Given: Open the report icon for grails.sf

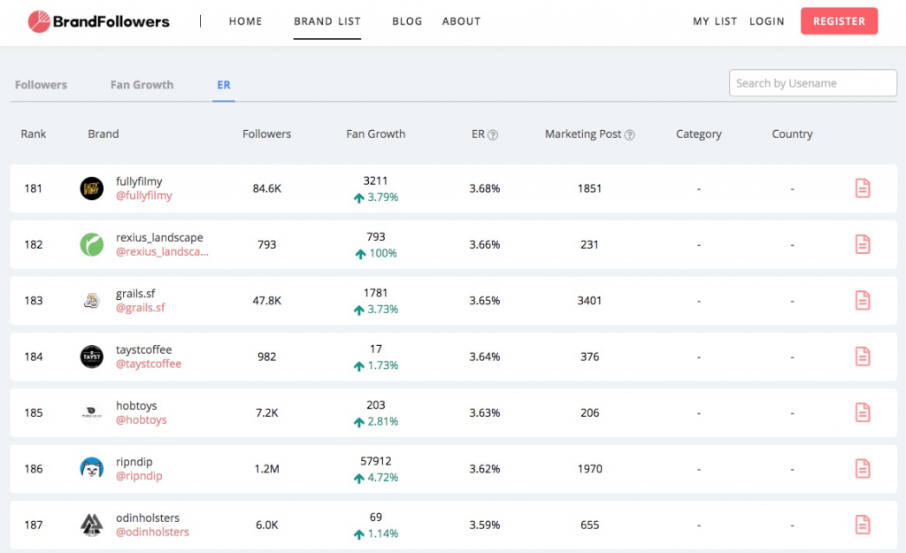Looking at the screenshot, I should [x=863, y=301].
